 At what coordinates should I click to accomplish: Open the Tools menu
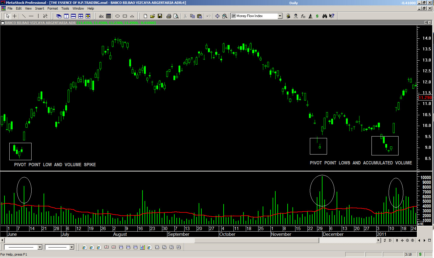[x=65, y=8]
